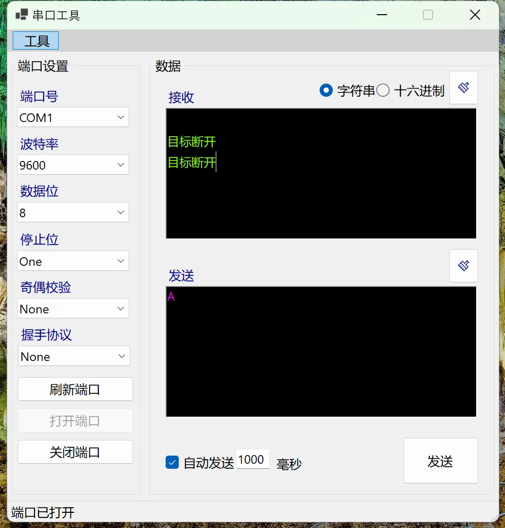This screenshot has height=528, width=505.
Task: Open the 数据位 8 dropdown
Action: 73,212
